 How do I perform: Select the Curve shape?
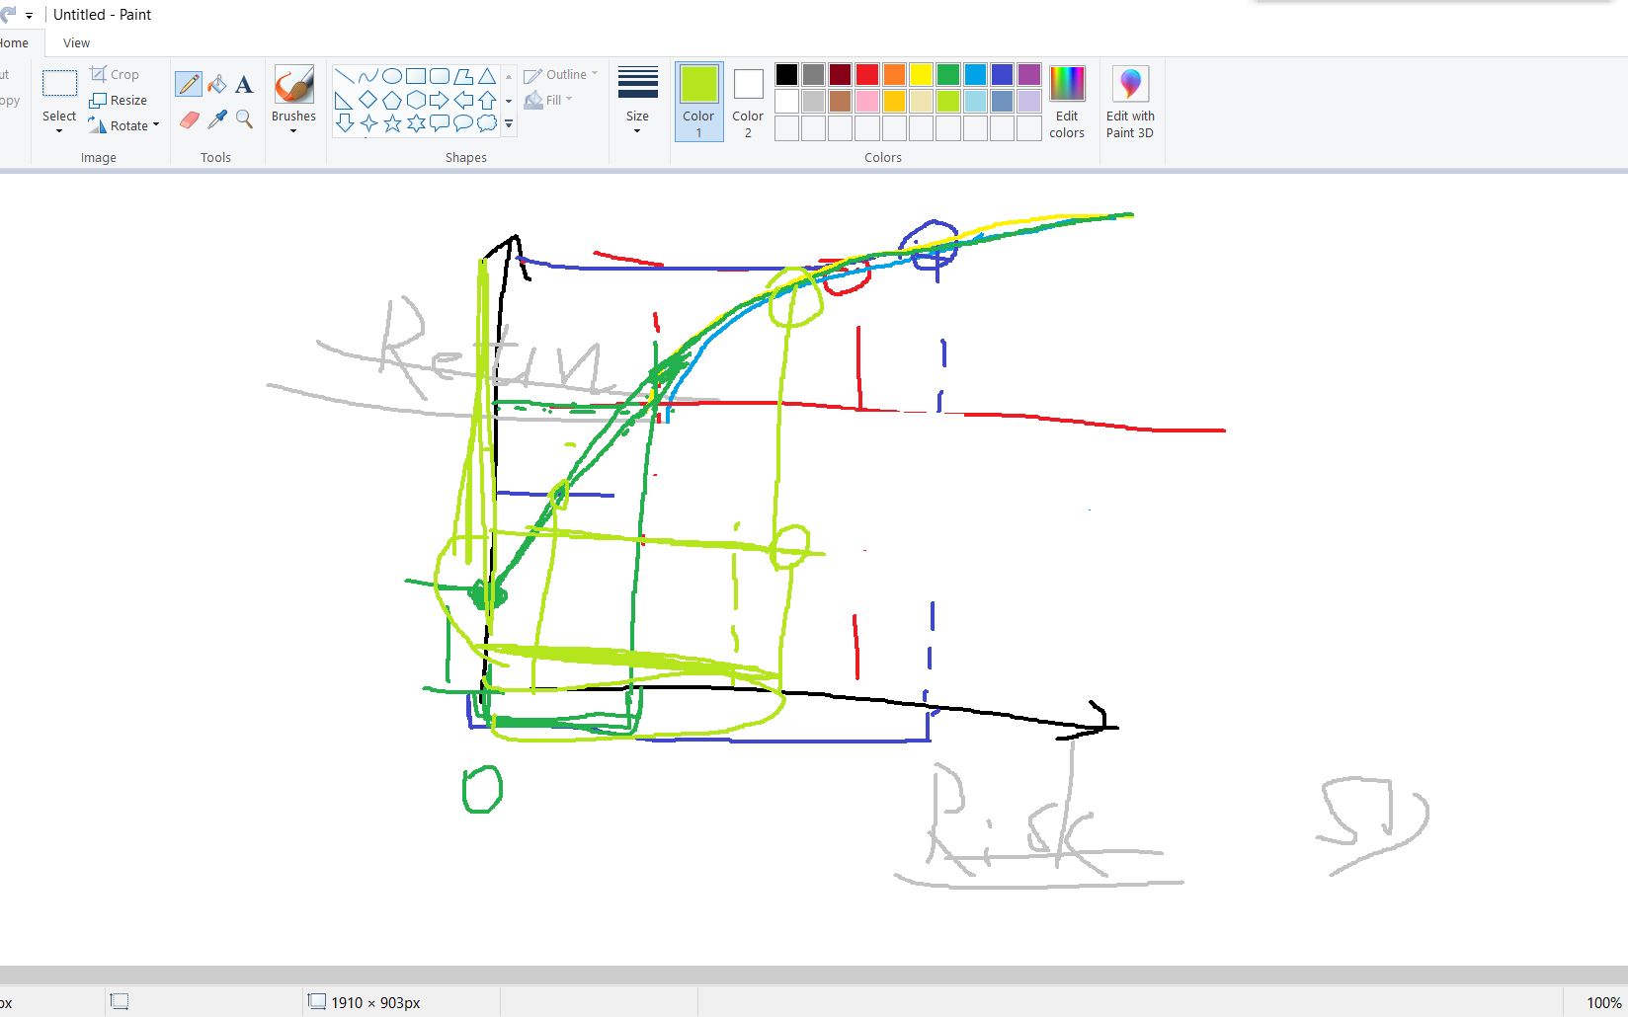(x=368, y=76)
